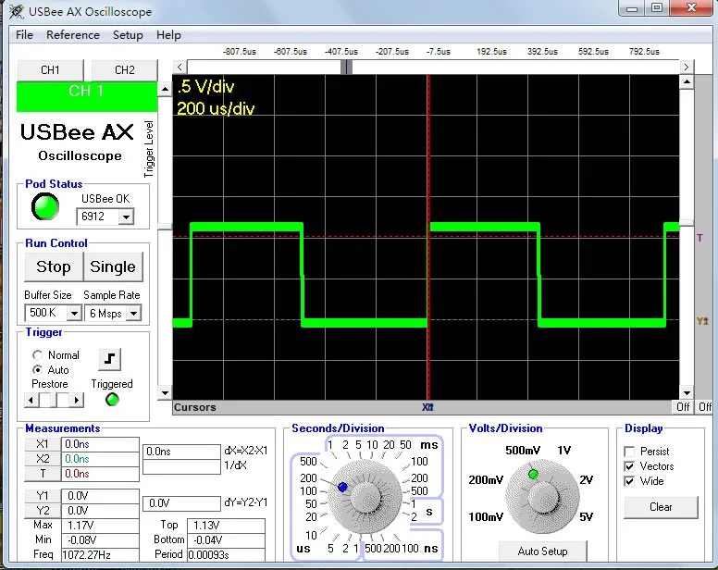The height and width of the screenshot is (570, 718).
Task: Clear the display with the Clear button
Action: point(661,507)
